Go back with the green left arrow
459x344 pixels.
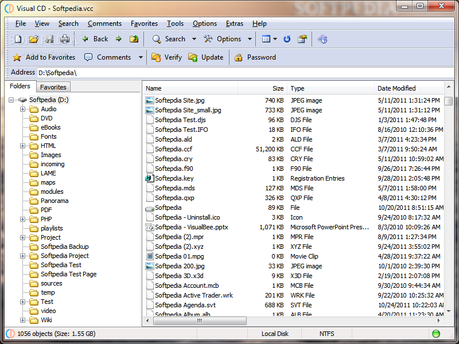[85, 39]
